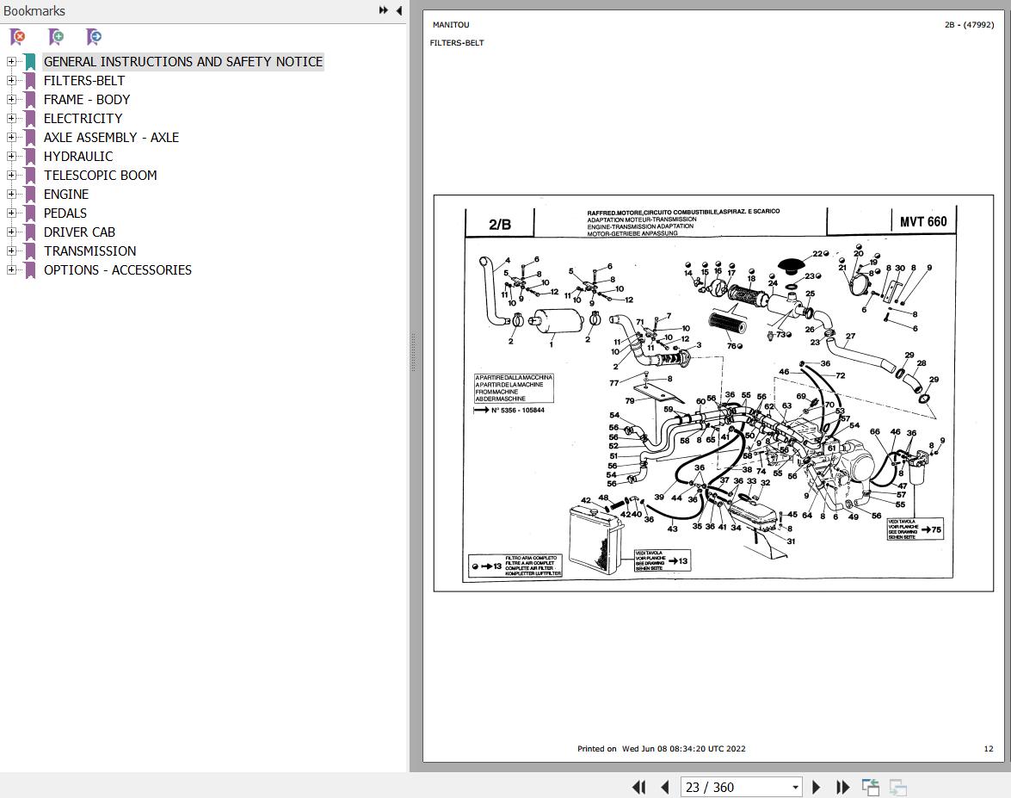1011x798 pixels.
Task: Open the TELESCOPIC BOOM bookmark
Action: click(101, 176)
